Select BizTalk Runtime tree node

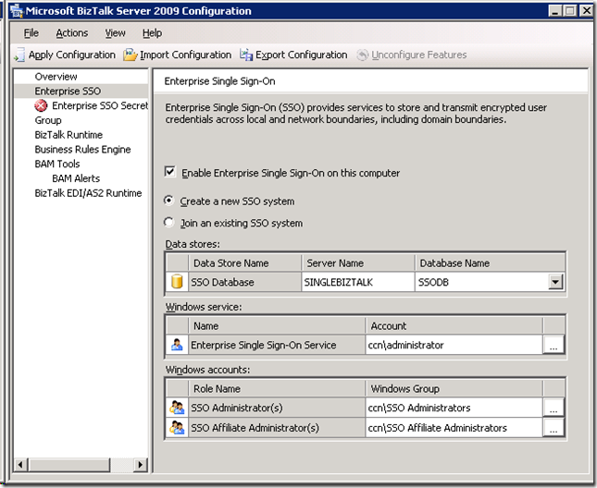68,135
